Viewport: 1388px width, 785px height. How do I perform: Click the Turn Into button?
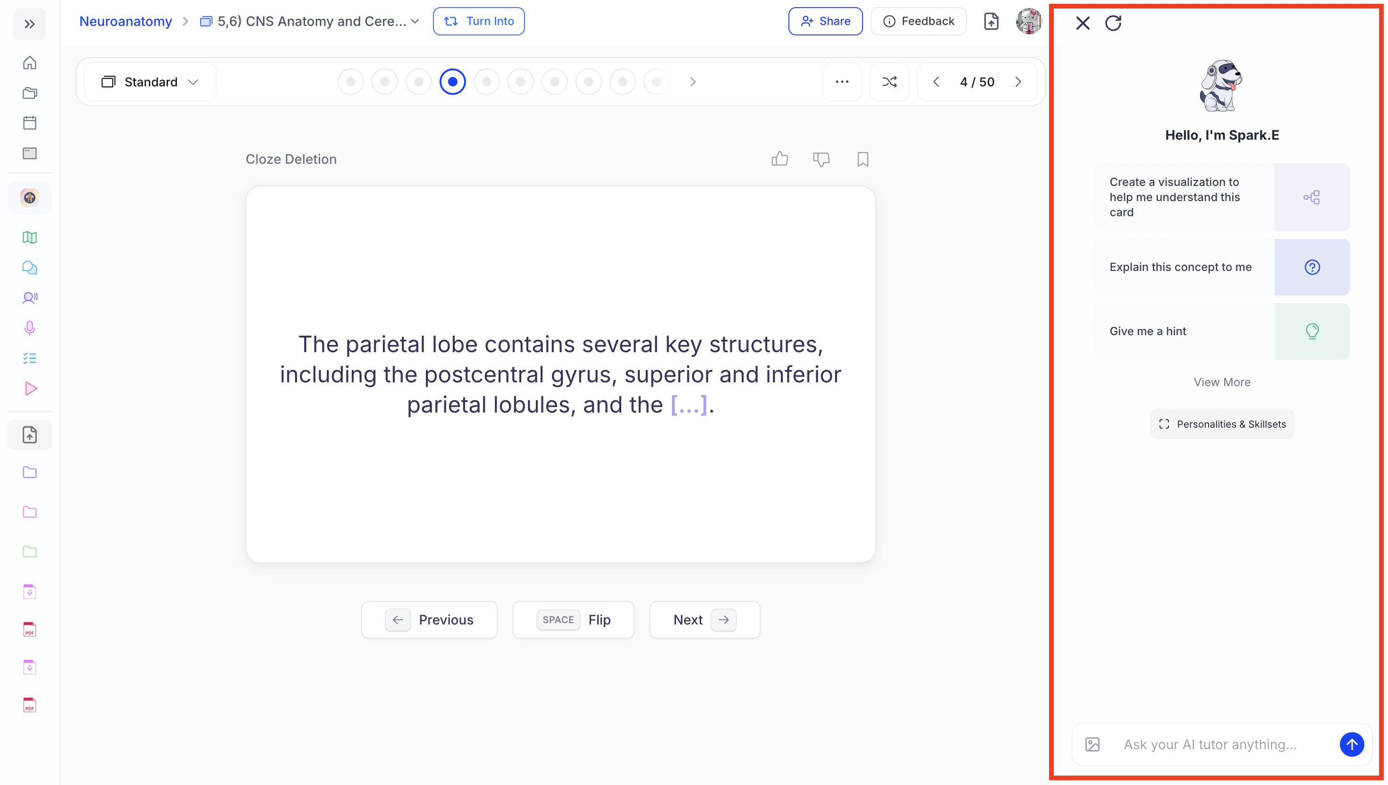(478, 22)
